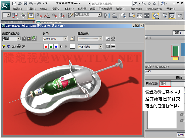
Task: Expand the named selection sets dropdown
Action: [100, 15]
